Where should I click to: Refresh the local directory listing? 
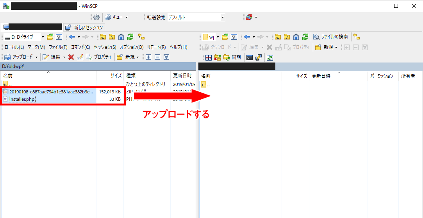click(x=130, y=37)
